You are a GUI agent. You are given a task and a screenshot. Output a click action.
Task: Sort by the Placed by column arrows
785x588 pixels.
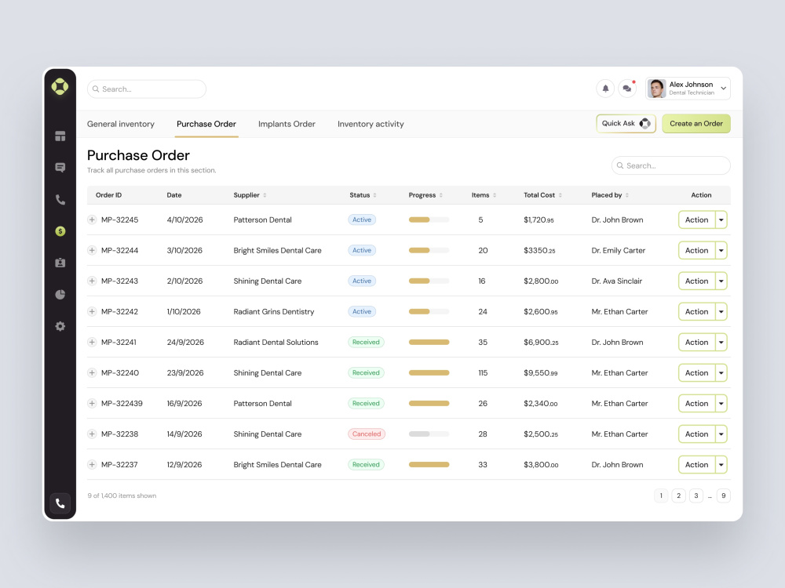pyautogui.click(x=627, y=195)
